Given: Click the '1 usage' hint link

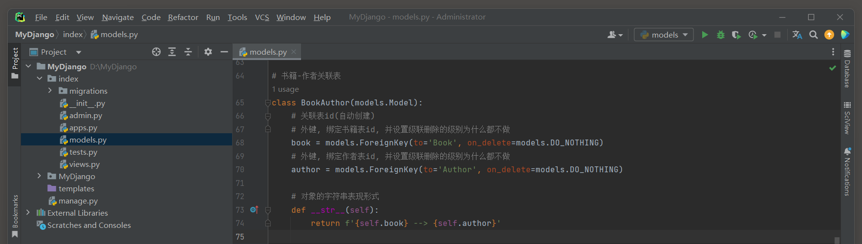Looking at the screenshot, I should (285, 89).
